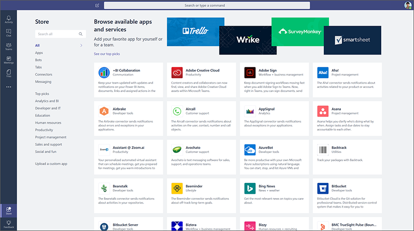Filter by Project management category
Viewport: 414px width, 231px height.
click(x=51, y=137)
